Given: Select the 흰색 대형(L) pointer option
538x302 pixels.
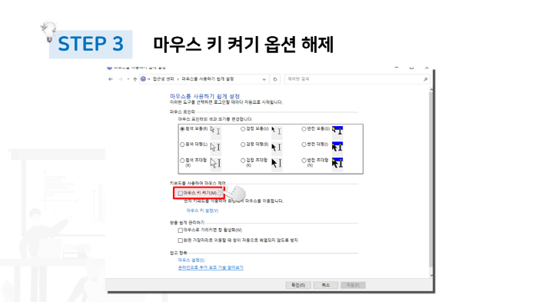Looking at the screenshot, I should [x=194, y=144].
